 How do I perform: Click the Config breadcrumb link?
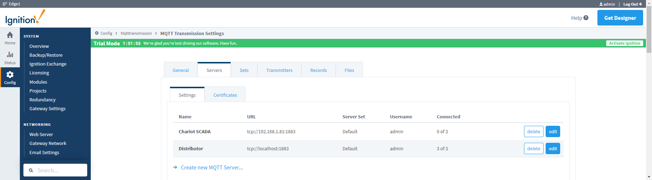click(x=106, y=33)
